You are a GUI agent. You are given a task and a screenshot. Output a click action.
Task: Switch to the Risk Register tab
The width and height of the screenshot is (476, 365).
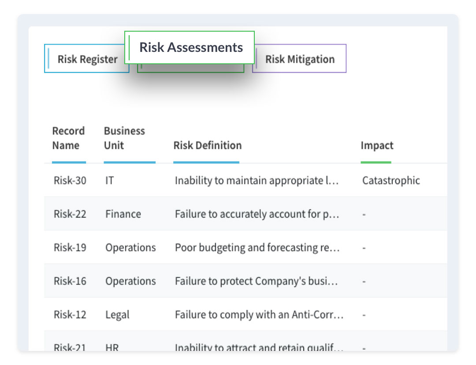87,59
